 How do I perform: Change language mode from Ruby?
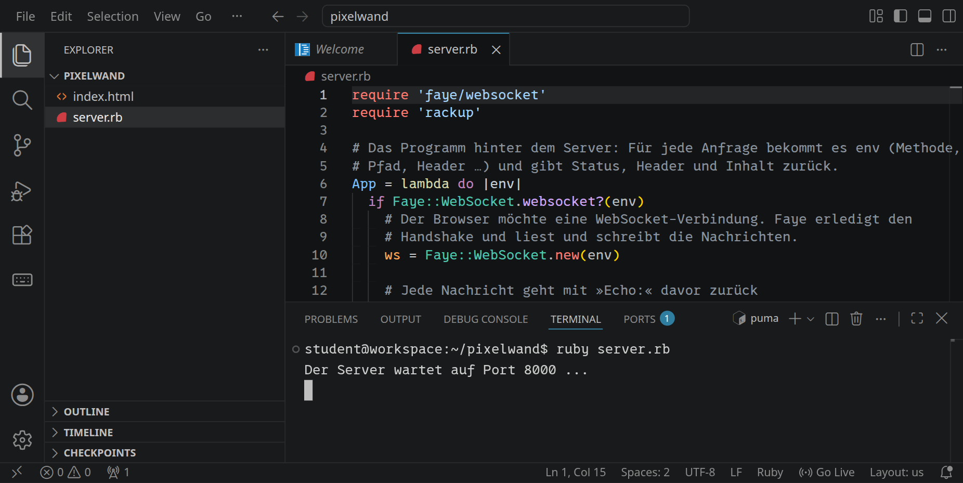click(x=770, y=472)
